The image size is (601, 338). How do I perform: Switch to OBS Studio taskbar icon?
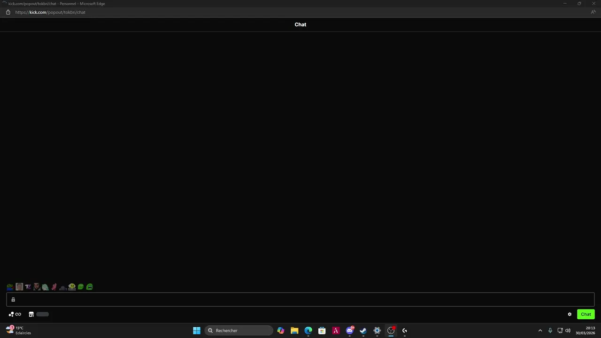391,330
